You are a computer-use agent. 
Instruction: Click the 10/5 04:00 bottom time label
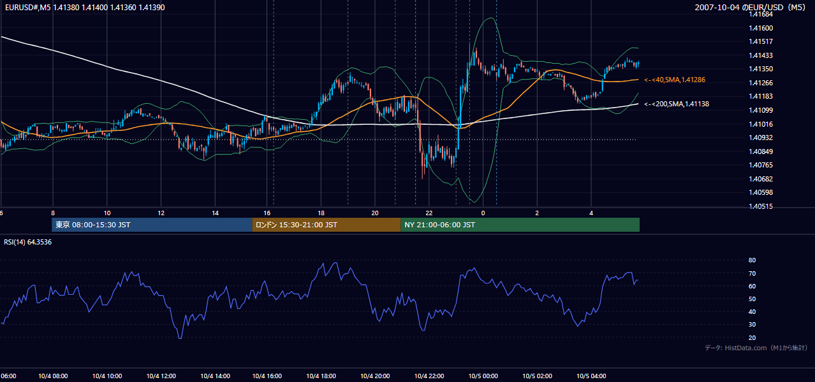pyautogui.click(x=591, y=376)
